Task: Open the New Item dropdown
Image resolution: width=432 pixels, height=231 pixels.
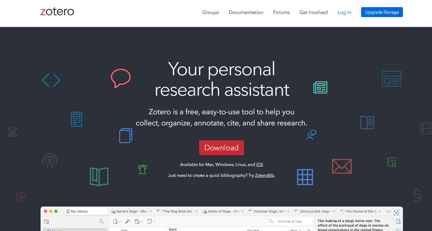Action: pos(117,221)
